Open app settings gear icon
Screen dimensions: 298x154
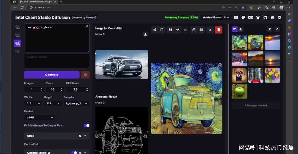[x=280, y=18]
